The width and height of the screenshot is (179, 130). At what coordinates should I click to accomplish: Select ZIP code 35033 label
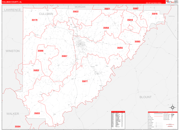click(x=37, y=113)
